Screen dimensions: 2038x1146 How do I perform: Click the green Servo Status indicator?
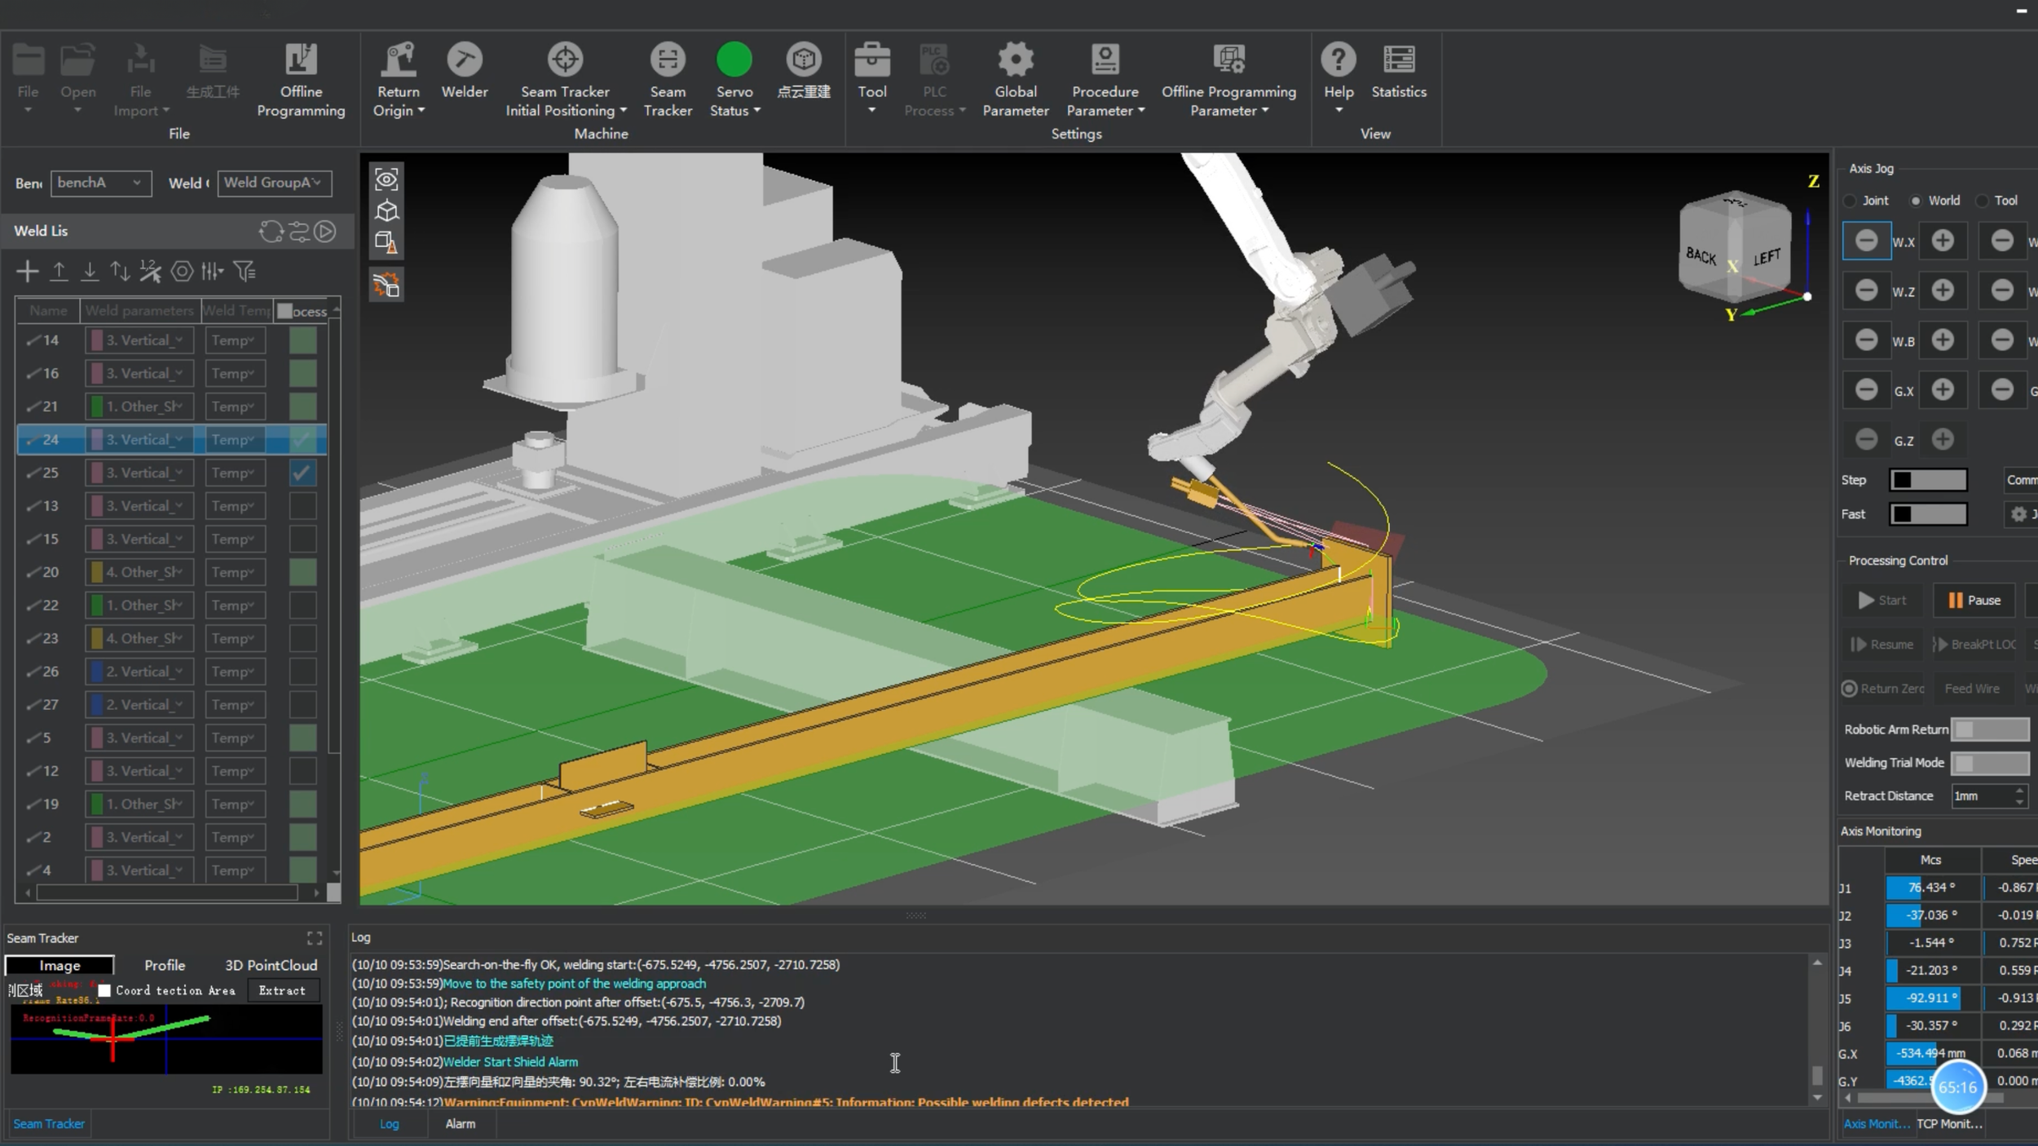point(734,60)
